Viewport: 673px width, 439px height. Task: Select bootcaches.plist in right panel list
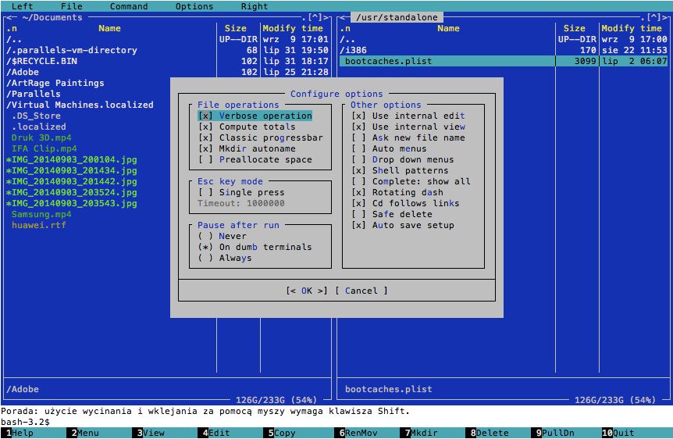coord(504,62)
